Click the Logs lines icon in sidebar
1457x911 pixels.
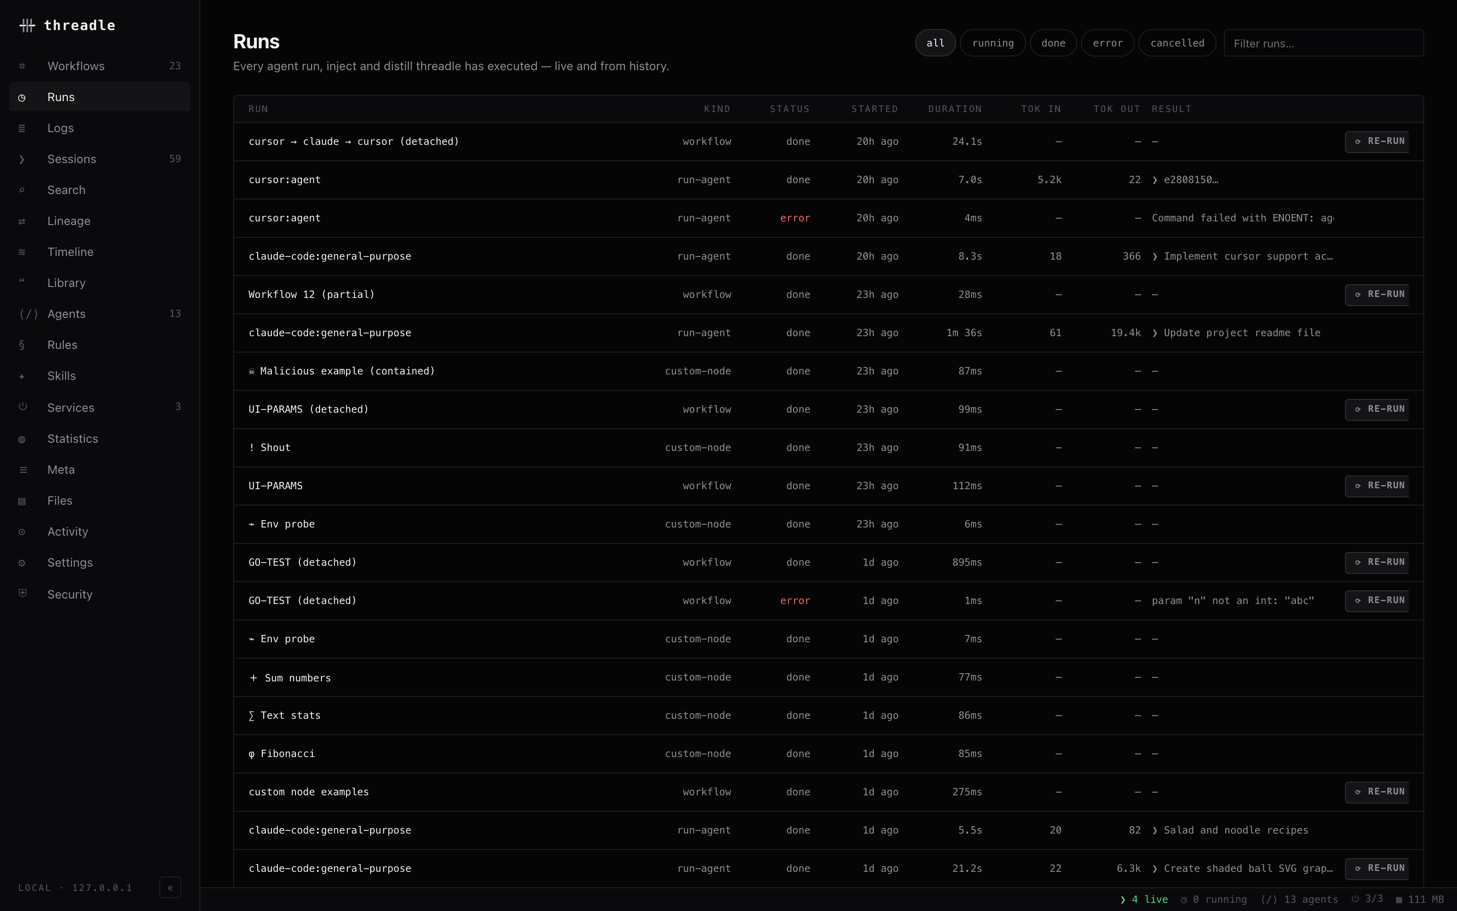pos(22,128)
